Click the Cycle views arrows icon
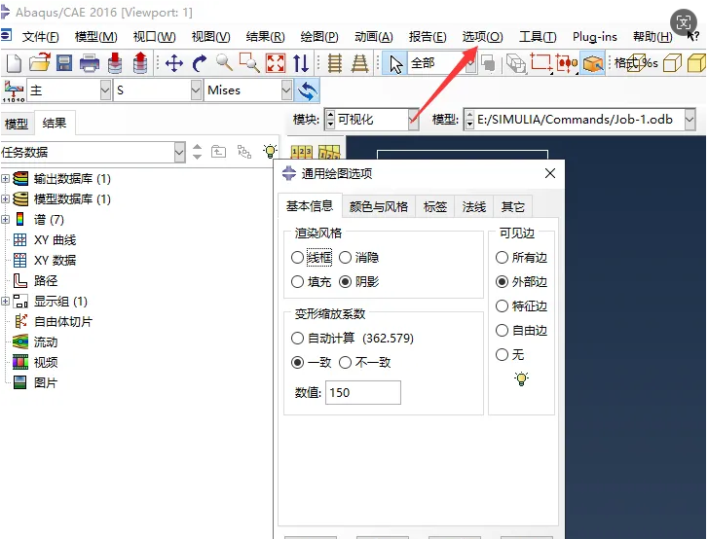This screenshot has height=539, width=708. [301, 63]
